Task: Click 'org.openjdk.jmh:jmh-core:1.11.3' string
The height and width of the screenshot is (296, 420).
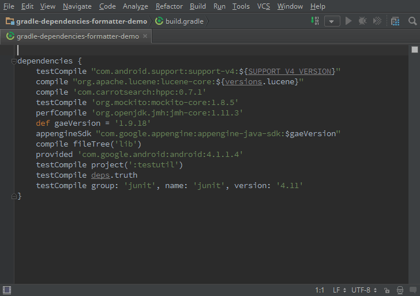Action: tap(167, 113)
